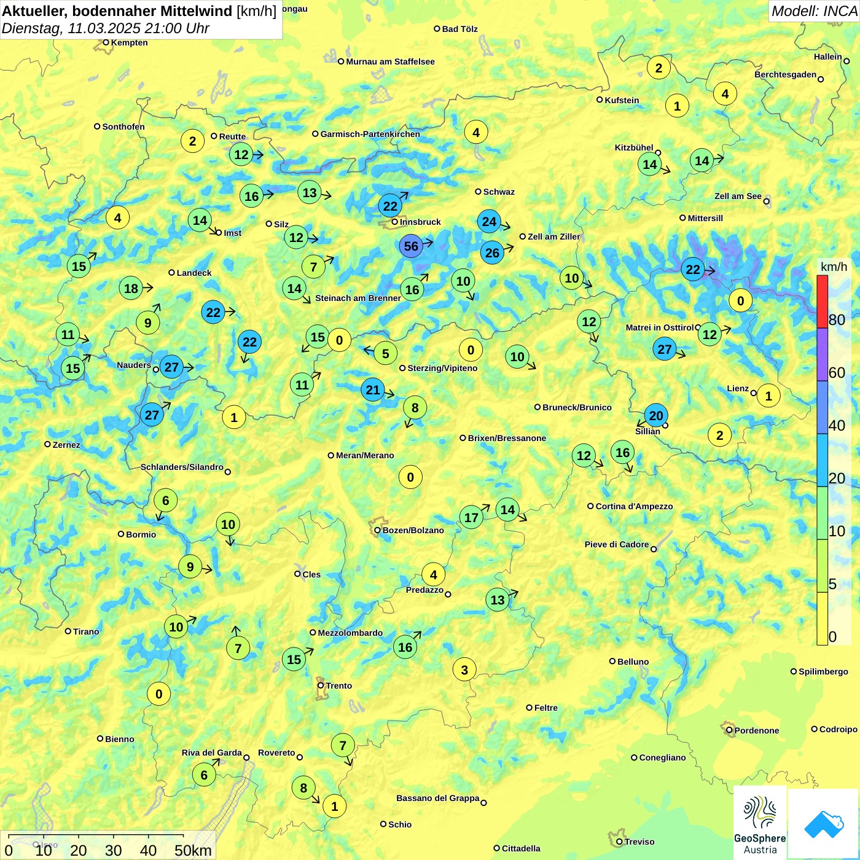Click the purple 60–80 km/h legend segment

[x=822, y=354]
